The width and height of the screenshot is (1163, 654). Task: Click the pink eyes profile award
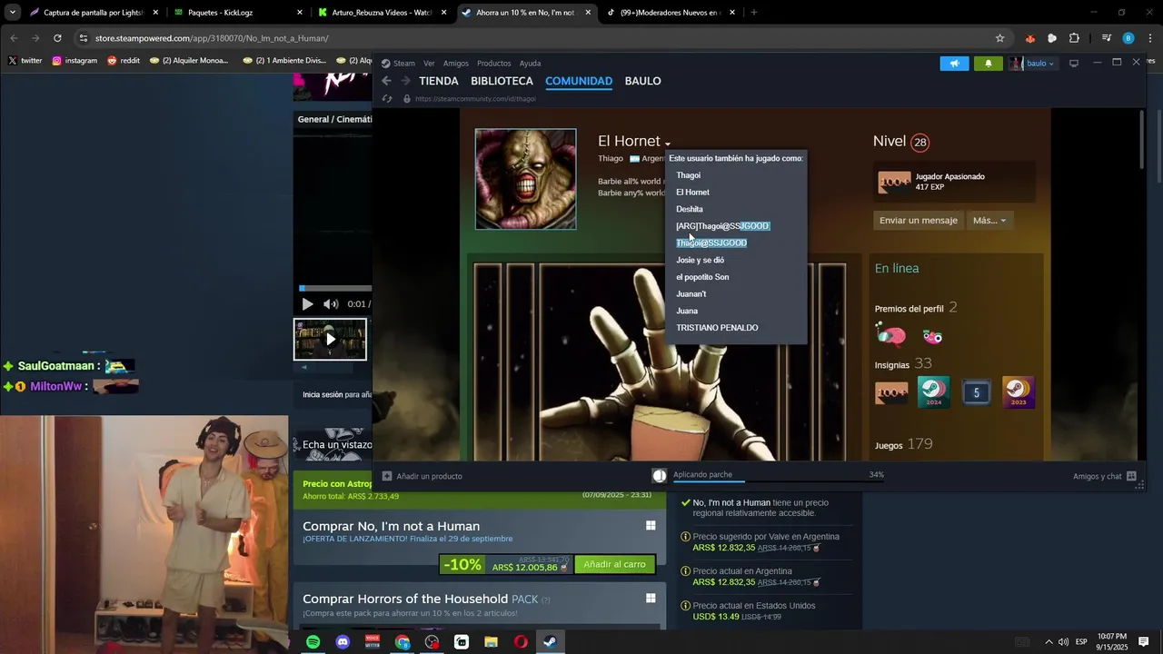pos(932,336)
